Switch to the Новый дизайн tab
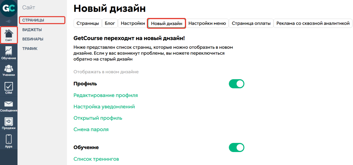This screenshot has height=165, width=353. [167, 23]
